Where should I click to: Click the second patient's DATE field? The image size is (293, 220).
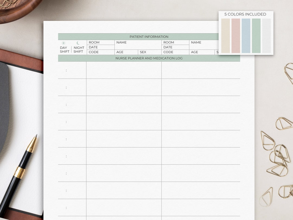175,47
